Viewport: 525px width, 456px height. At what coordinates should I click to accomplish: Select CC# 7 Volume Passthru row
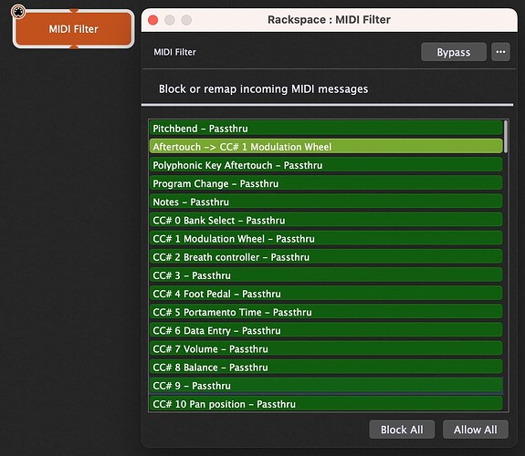pyautogui.click(x=326, y=349)
